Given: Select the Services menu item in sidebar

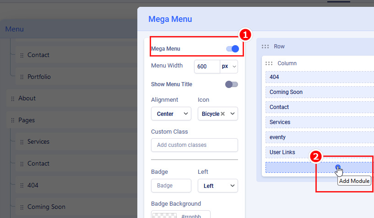Looking at the screenshot, I should click(x=38, y=142).
